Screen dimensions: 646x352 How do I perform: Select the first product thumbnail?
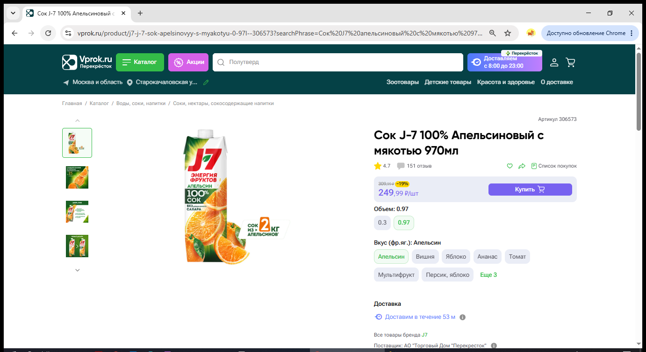click(77, 143)
